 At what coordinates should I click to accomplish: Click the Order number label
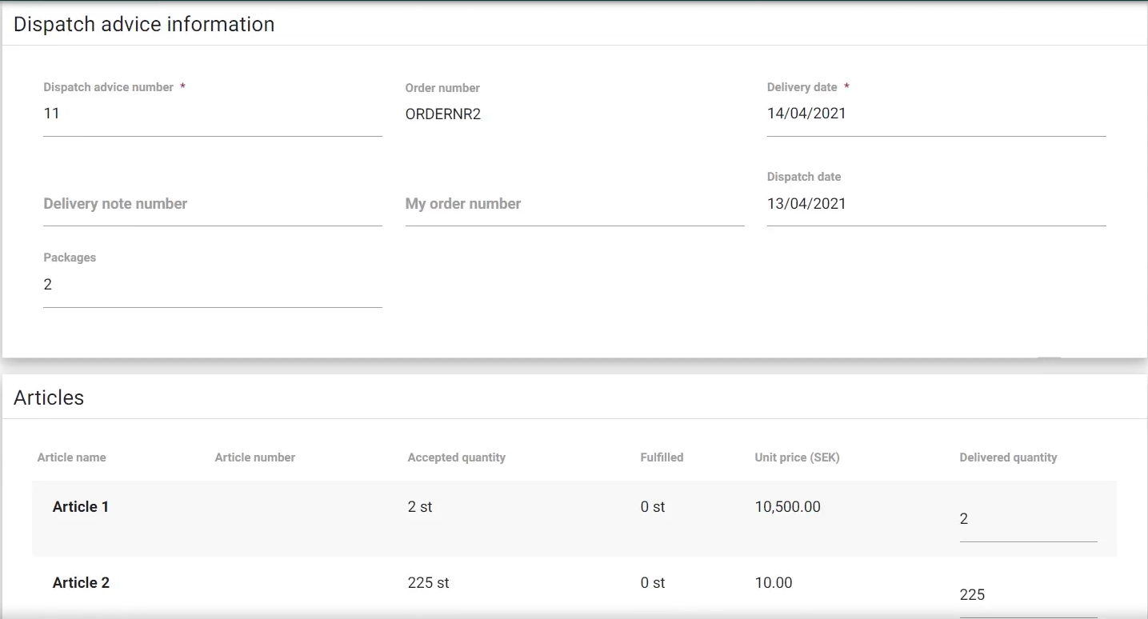point(442,88)
